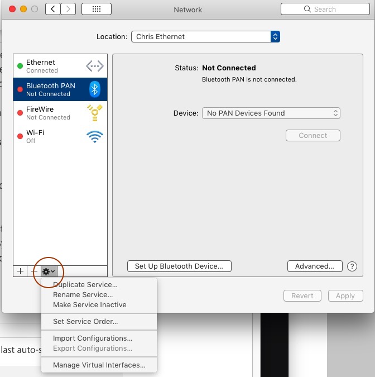Show all preferences grid button
Viewport: 375px width, 377px height.
click(97, 9)
